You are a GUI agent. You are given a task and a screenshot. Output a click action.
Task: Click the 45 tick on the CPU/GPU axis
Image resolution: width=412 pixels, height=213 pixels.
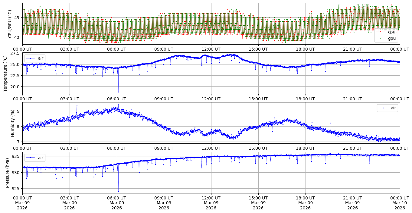(x=17, y=18)
